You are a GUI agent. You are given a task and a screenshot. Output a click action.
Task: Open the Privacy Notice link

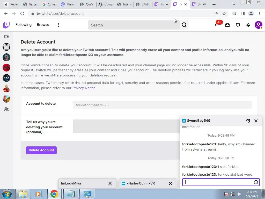click(84, 88)
